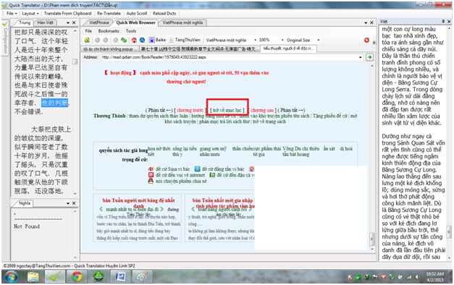Select the VietPhrase một nghĩa tab
The width and height of the screenshot is (454, 285).
(x=182, y=22)
